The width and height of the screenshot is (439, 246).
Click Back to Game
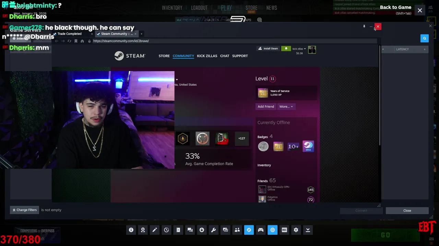395,8
